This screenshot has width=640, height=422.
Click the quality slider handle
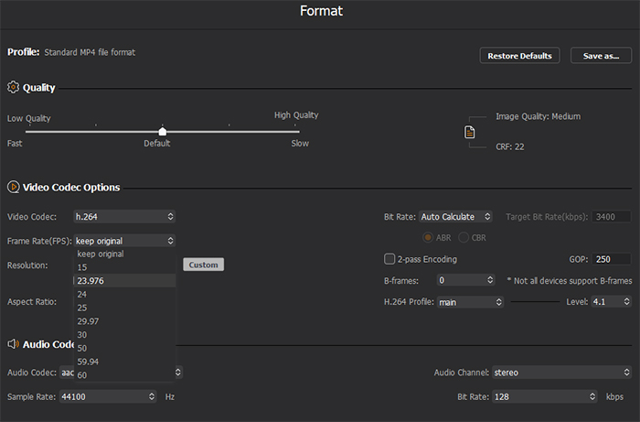(x=163, y=131)
